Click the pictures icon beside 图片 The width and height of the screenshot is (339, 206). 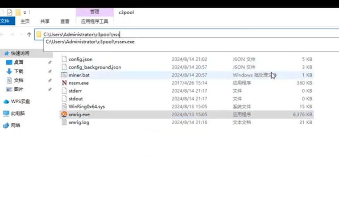(x=9, y=89)
